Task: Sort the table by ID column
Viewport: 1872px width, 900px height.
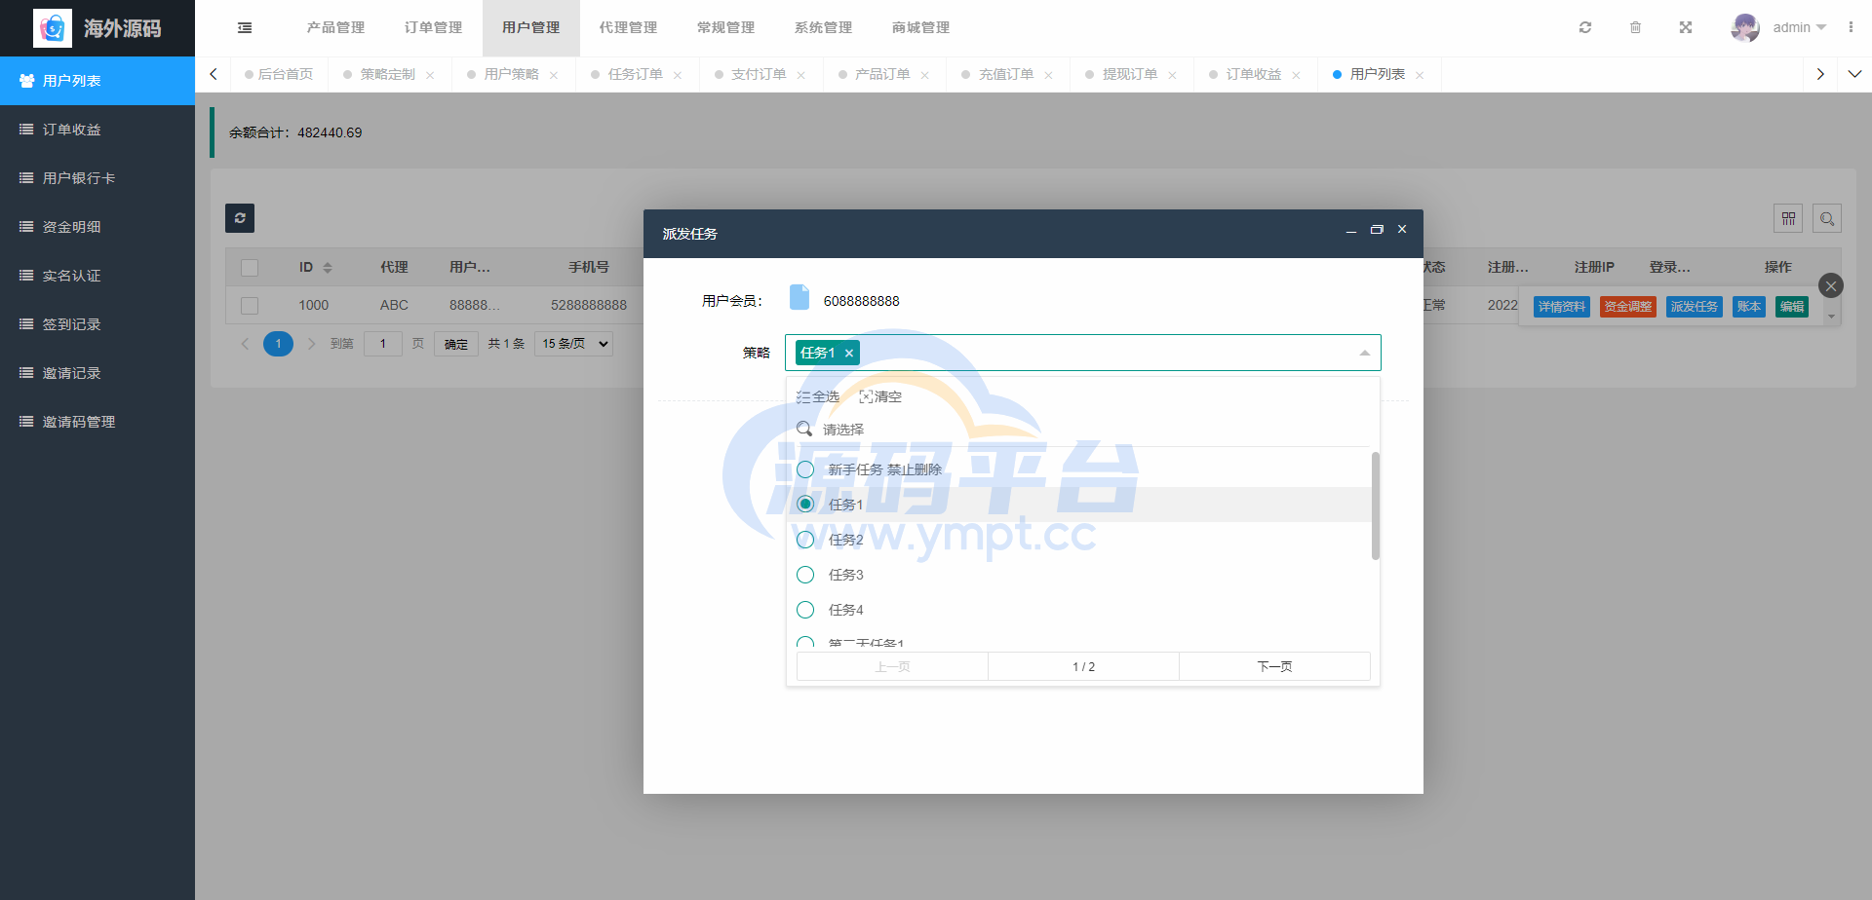Action: (x=328, y=267)
